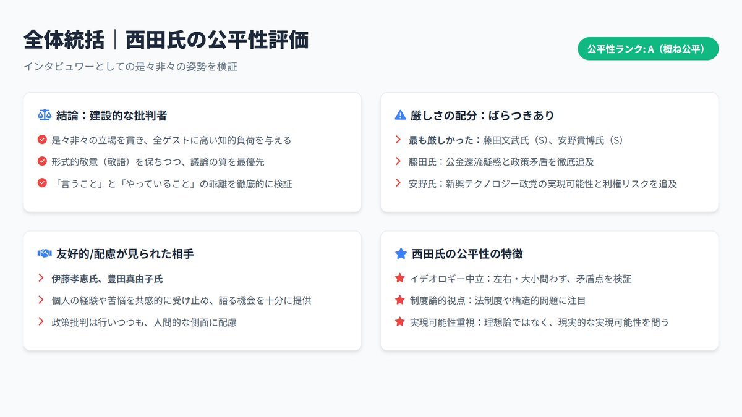This screenshot has width=742, height=417.
Task: Click the chevron next to 藤田氏：公金還流疑惑
Action: click(x=398, y=161)
